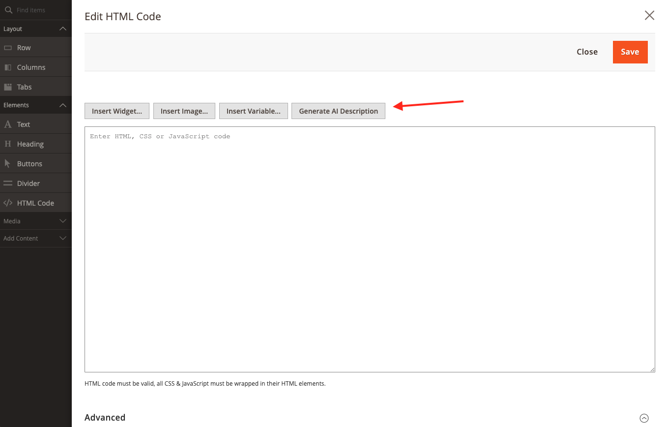Open the Insert Image dialog
The height and width of the screenshot is (427, 668).
tap(184, 111)
